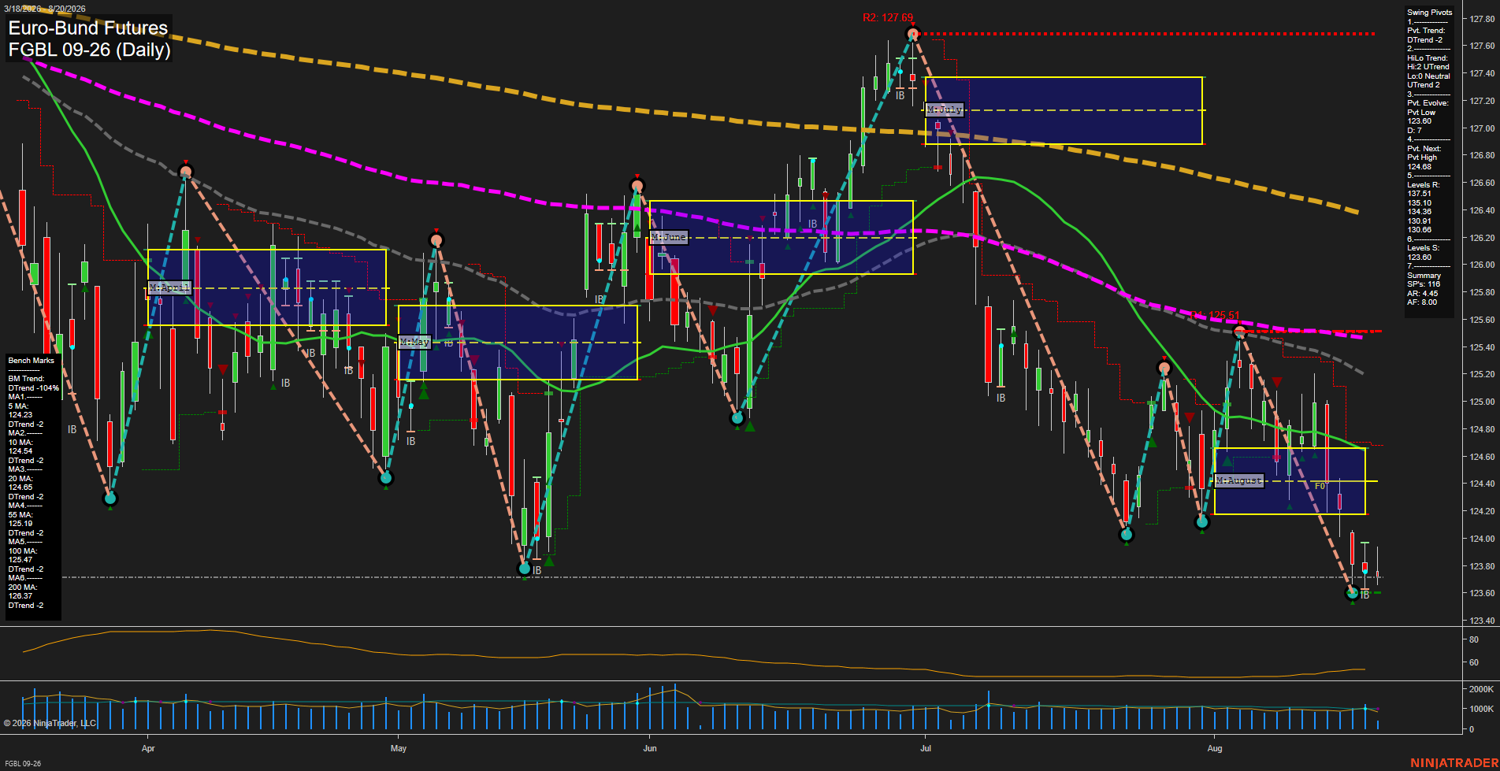
Task: Click the Jun label on the time axis
Action: coord(650,748)
